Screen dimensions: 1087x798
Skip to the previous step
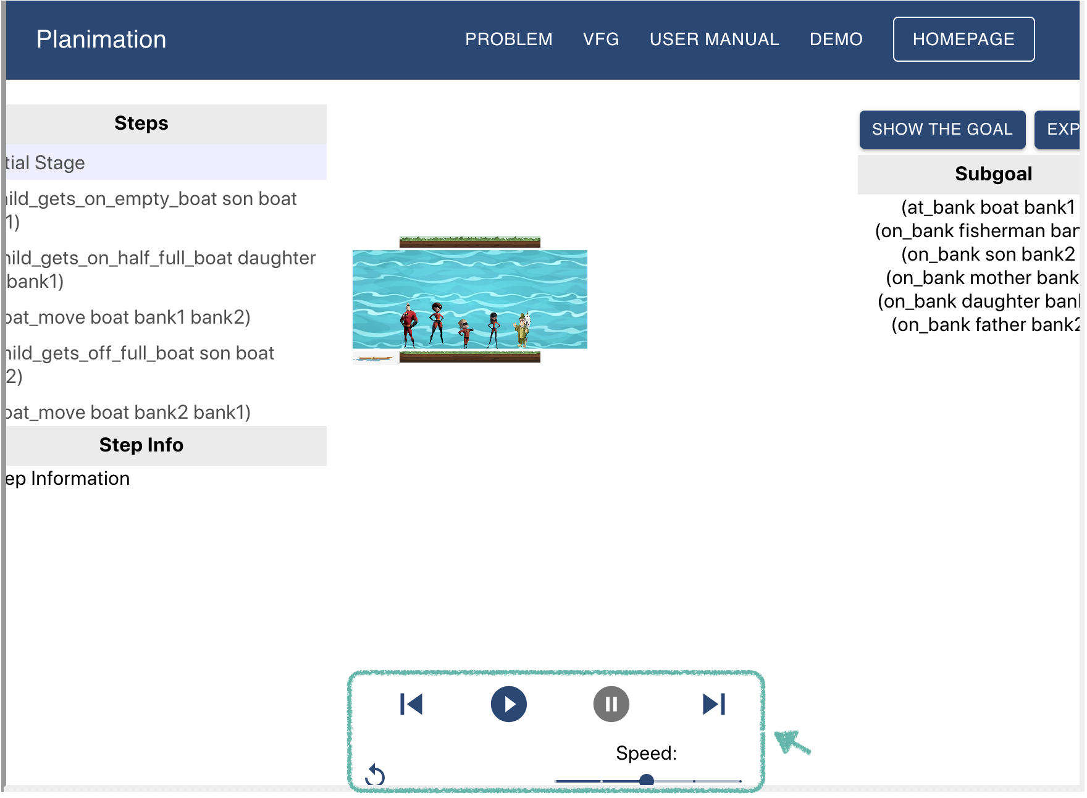pyautogui.click(x=411, y=704)
